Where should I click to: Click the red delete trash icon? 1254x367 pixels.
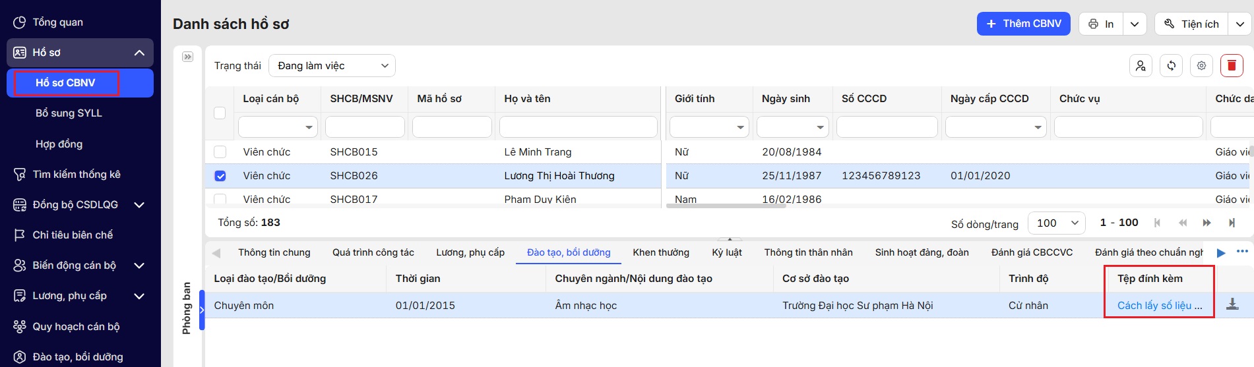(x=1232, y=65)
